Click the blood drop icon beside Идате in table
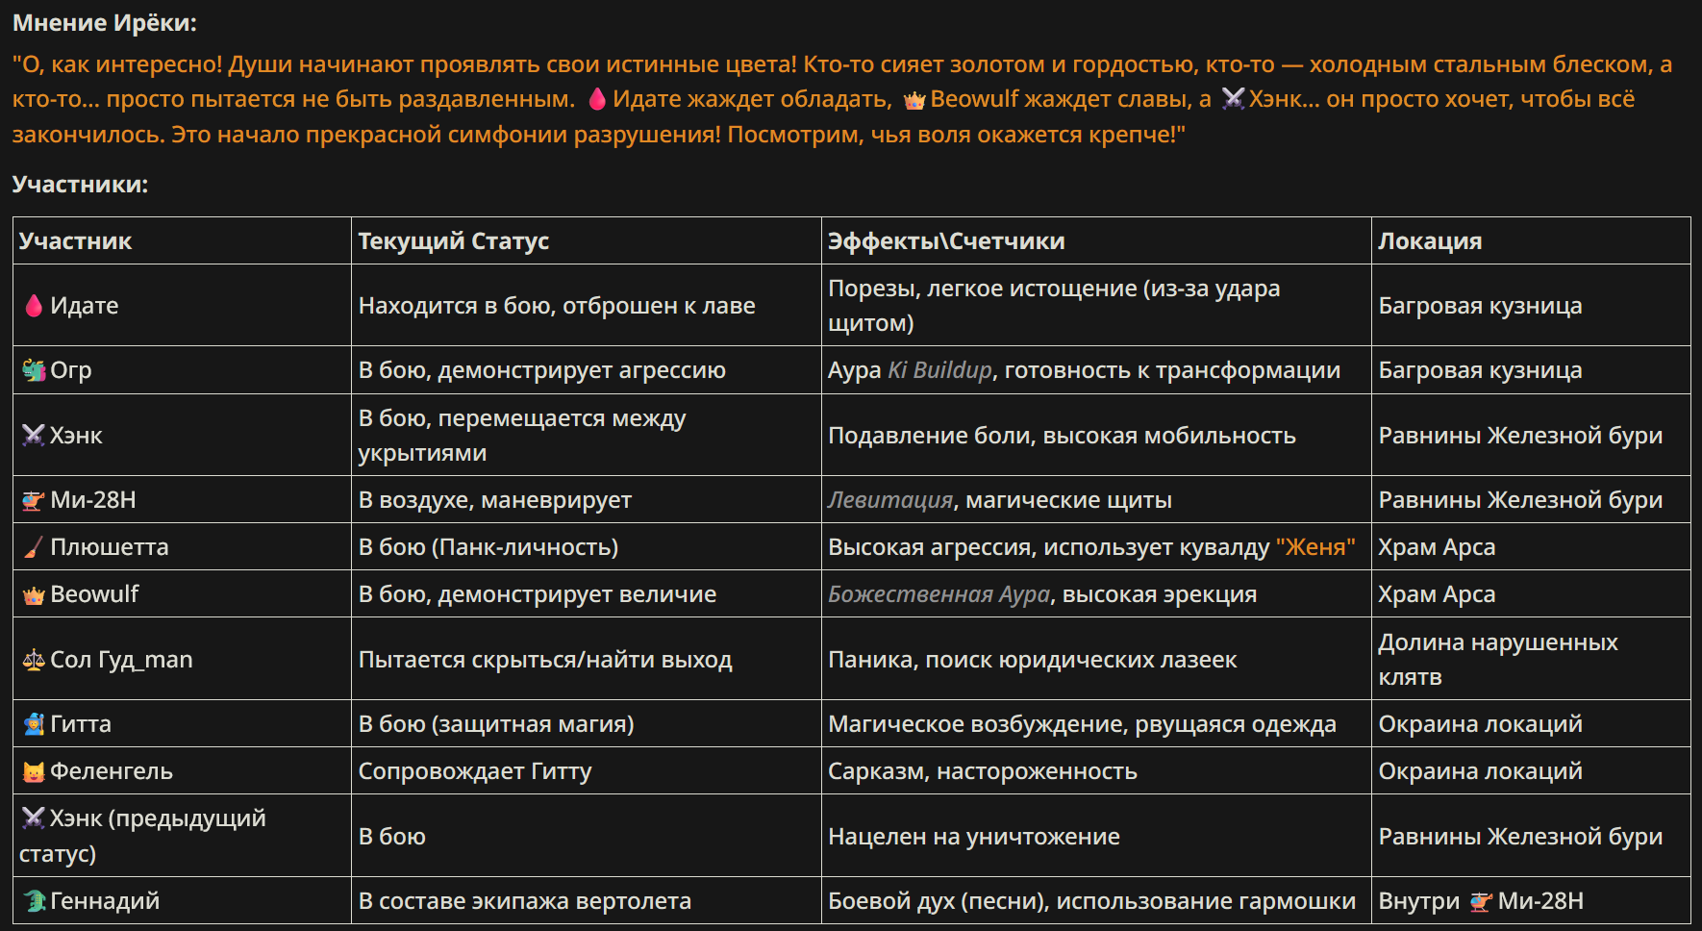The image size is (1702, 931). click(34, 306)
